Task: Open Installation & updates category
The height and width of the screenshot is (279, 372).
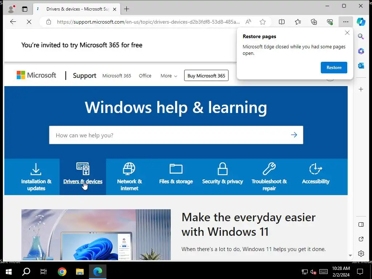Action: 36,177
